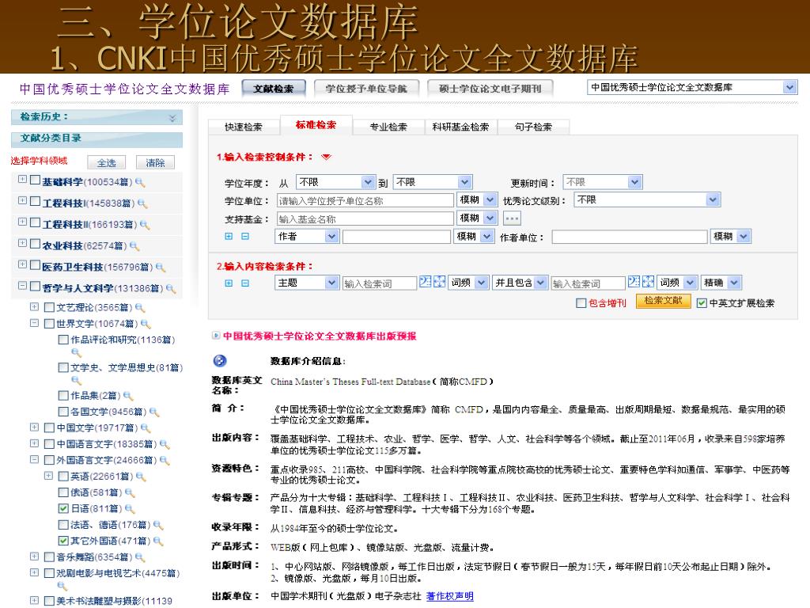The height and width of the screenshot is (608, 810).
Task: Click magnifier icon beside 作品集 (2篇)
Action: (x=128, y=396)
